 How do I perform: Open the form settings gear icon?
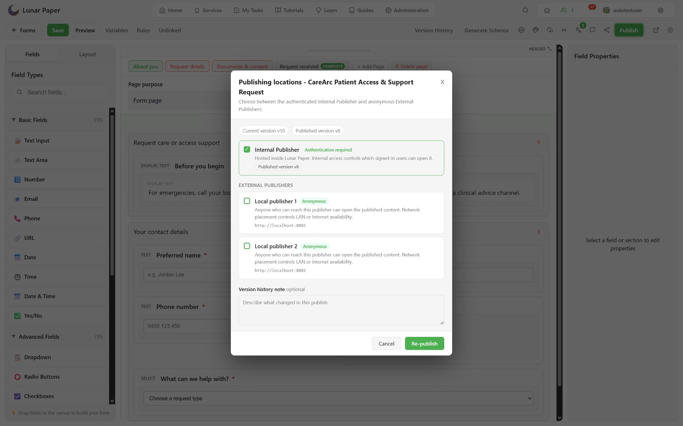(521, 30)
